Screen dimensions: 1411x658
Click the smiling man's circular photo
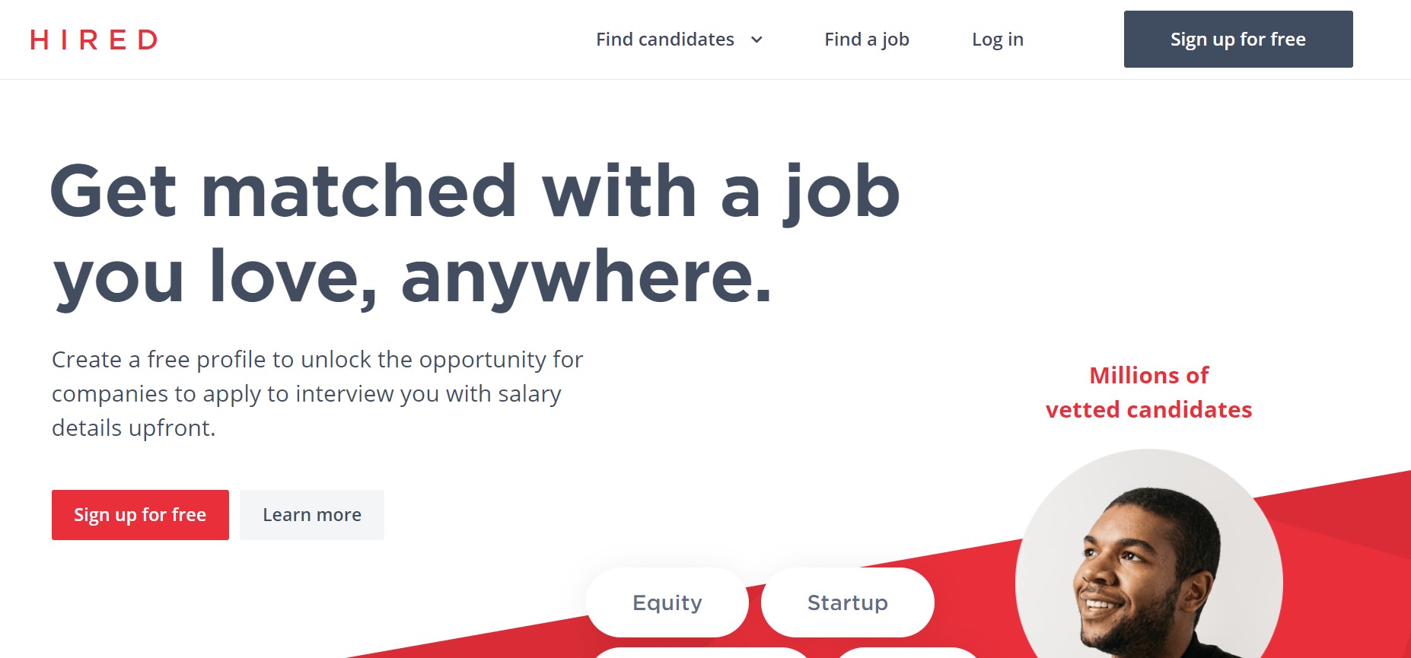point(1149,563)
